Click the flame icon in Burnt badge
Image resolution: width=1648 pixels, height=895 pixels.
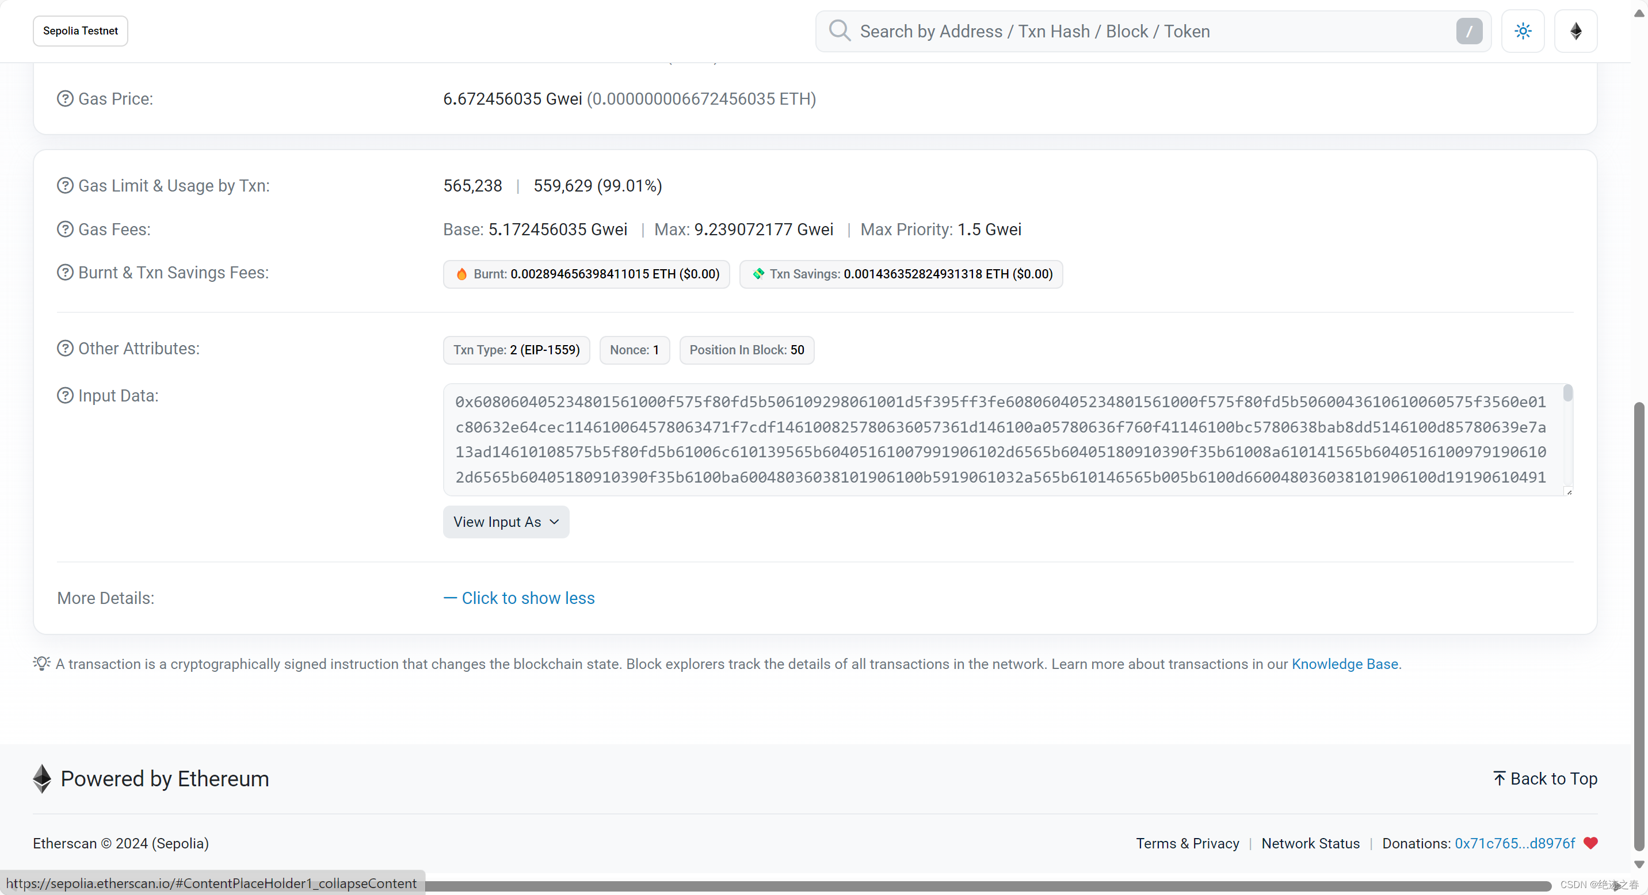(x=461, y=274)
